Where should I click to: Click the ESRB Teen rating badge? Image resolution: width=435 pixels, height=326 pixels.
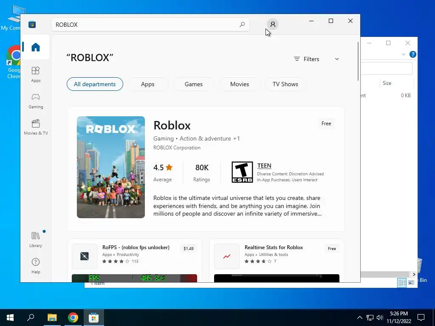click(x=242, y=172)
